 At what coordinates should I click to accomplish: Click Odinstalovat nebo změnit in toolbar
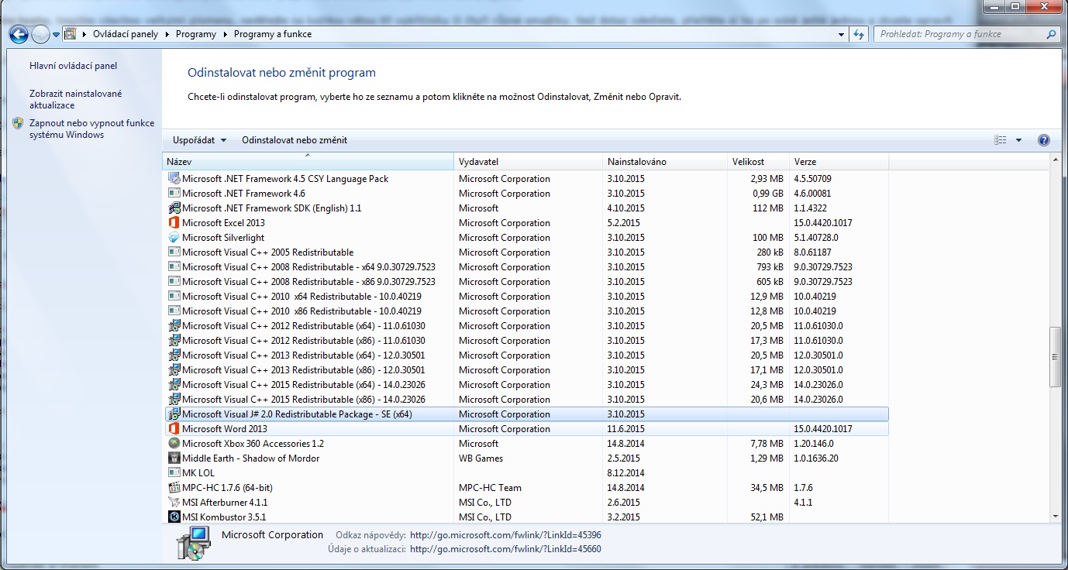click(295, 140)
